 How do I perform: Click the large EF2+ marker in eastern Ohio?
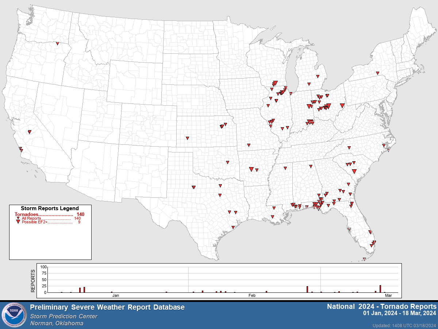click(x=342, y=106)
